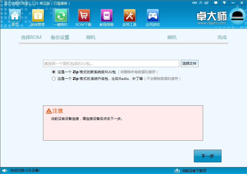Go to the 选择ROM step
The height and width of the screenshot is (174, 247).
(31, 37)
